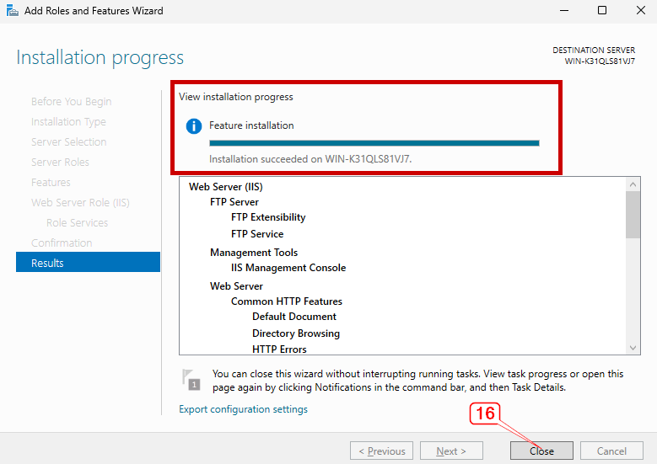Close the wizard with title bar X

point(641,10)
